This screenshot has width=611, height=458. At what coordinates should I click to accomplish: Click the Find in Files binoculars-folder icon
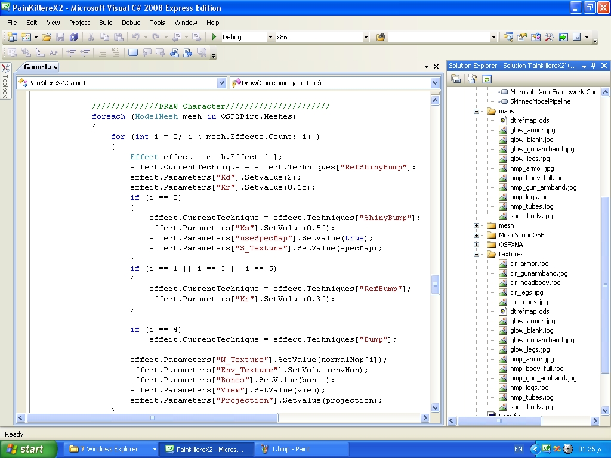pyautogui.click(x=380, y=37)
